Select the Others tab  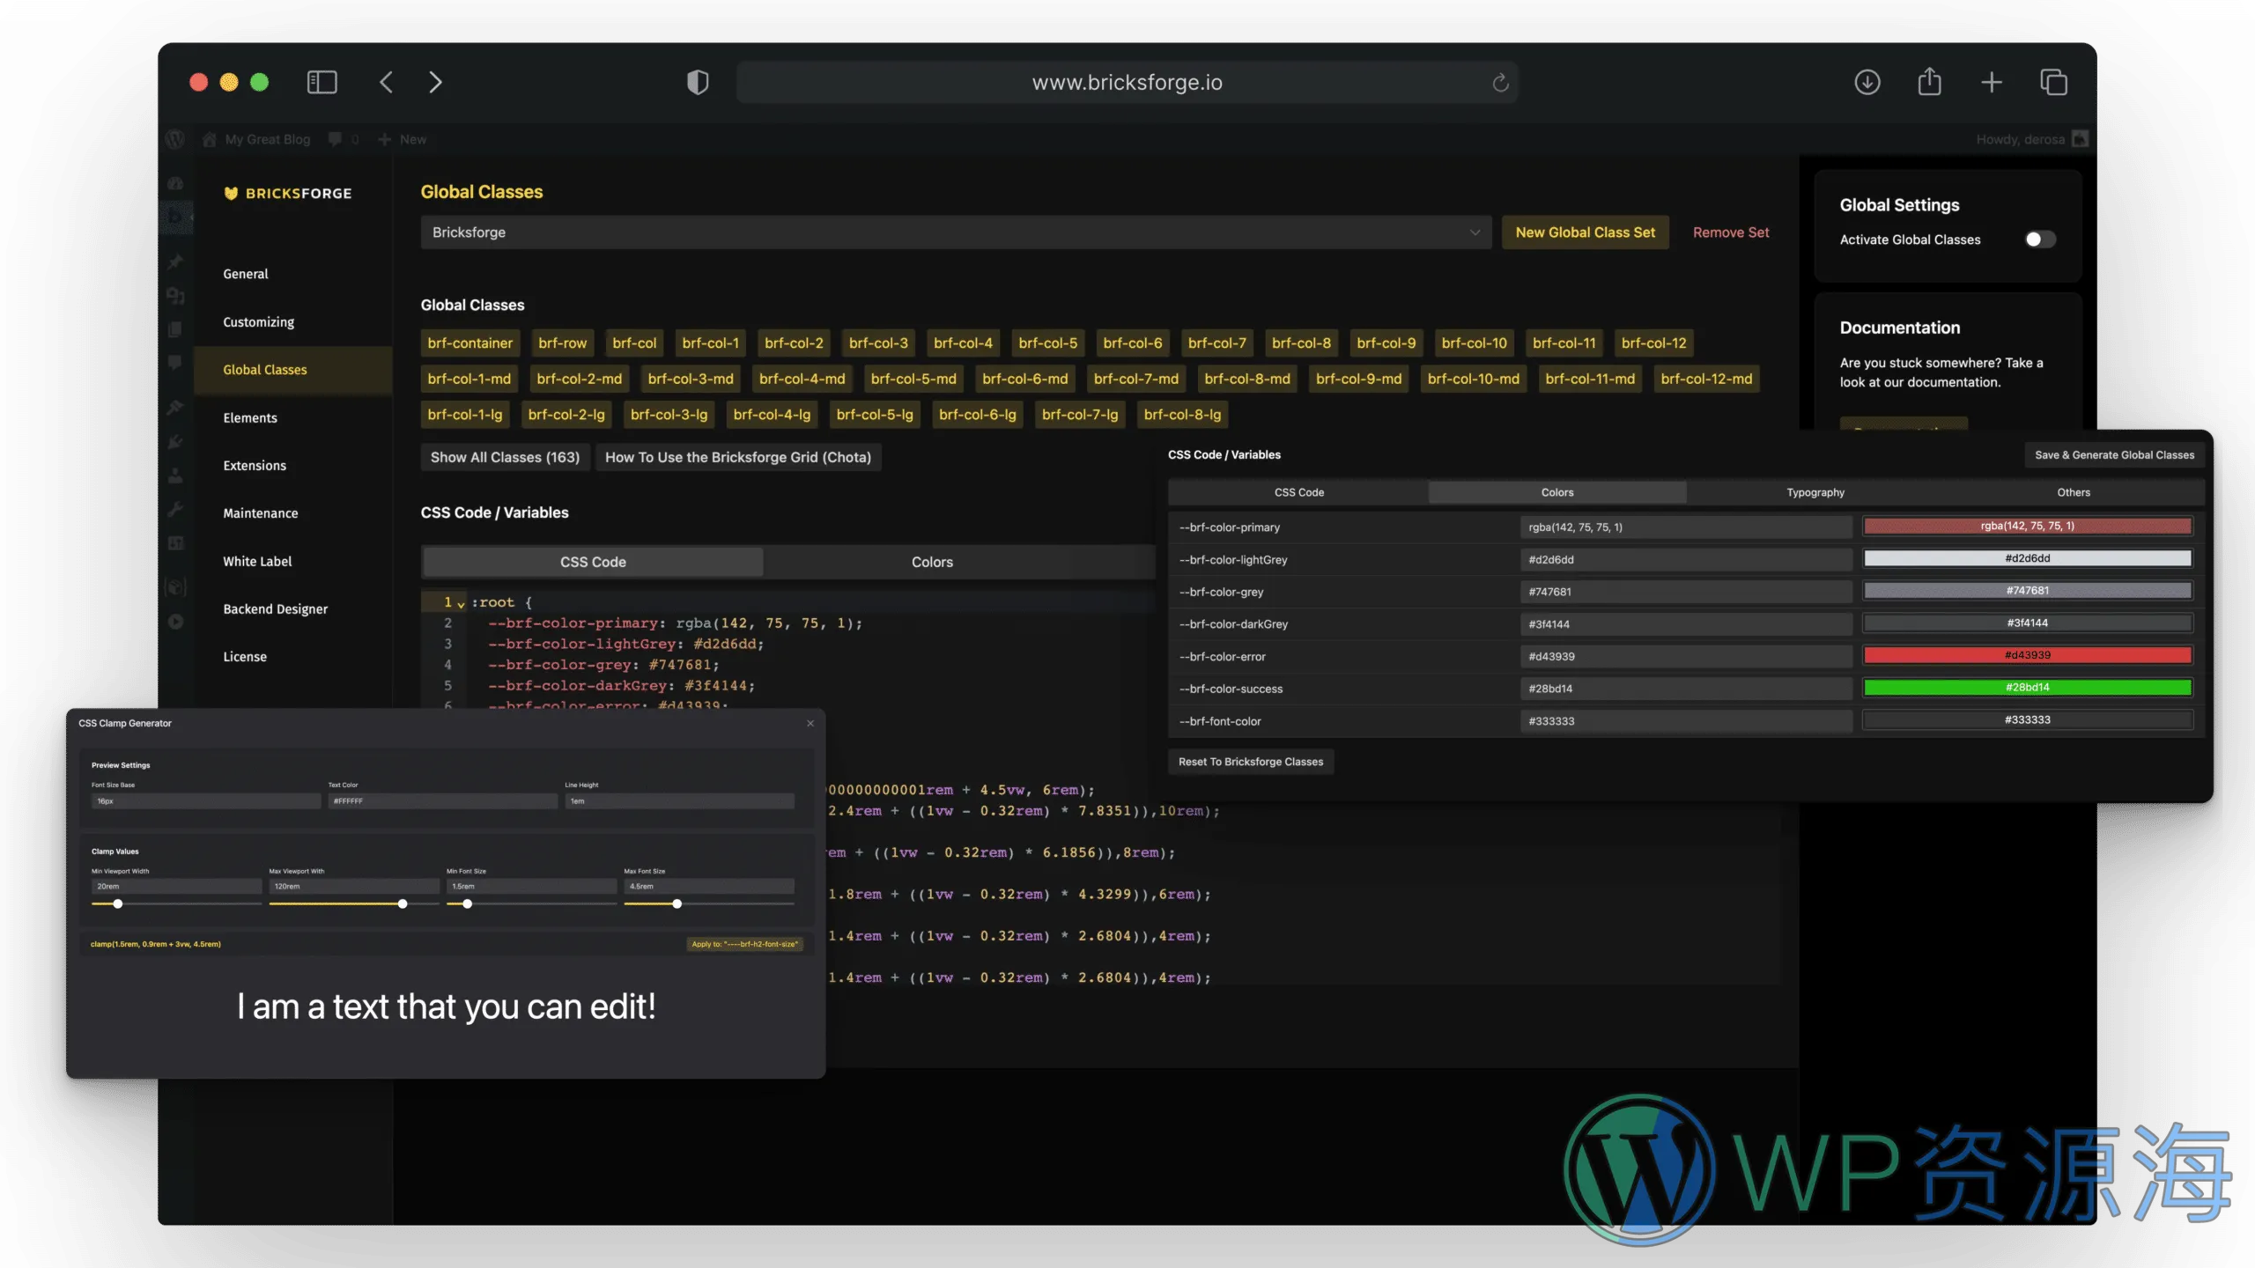point(2074,492)
